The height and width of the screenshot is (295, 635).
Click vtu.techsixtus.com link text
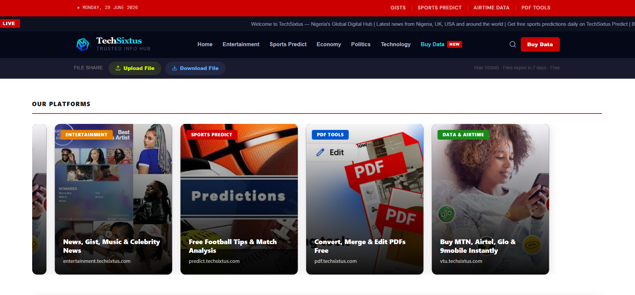(x=461, y=261)
